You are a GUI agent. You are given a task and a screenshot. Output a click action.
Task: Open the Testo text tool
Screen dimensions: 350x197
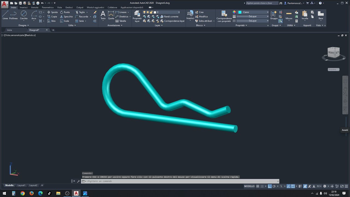tap(103, 15)
